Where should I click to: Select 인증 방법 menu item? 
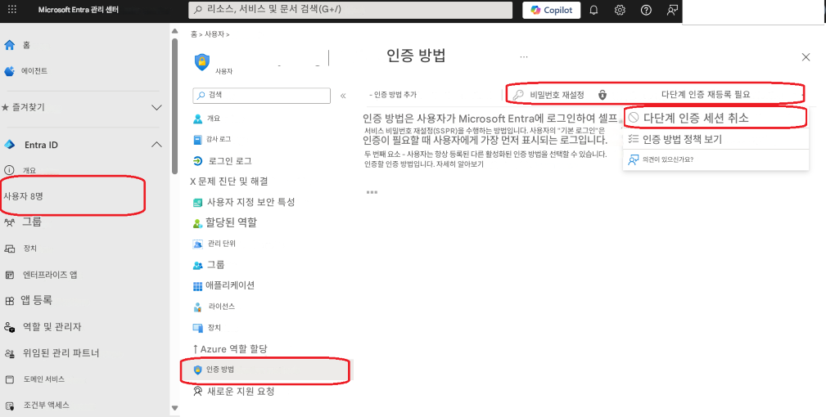pyautogui.click(x=265, y=370)
